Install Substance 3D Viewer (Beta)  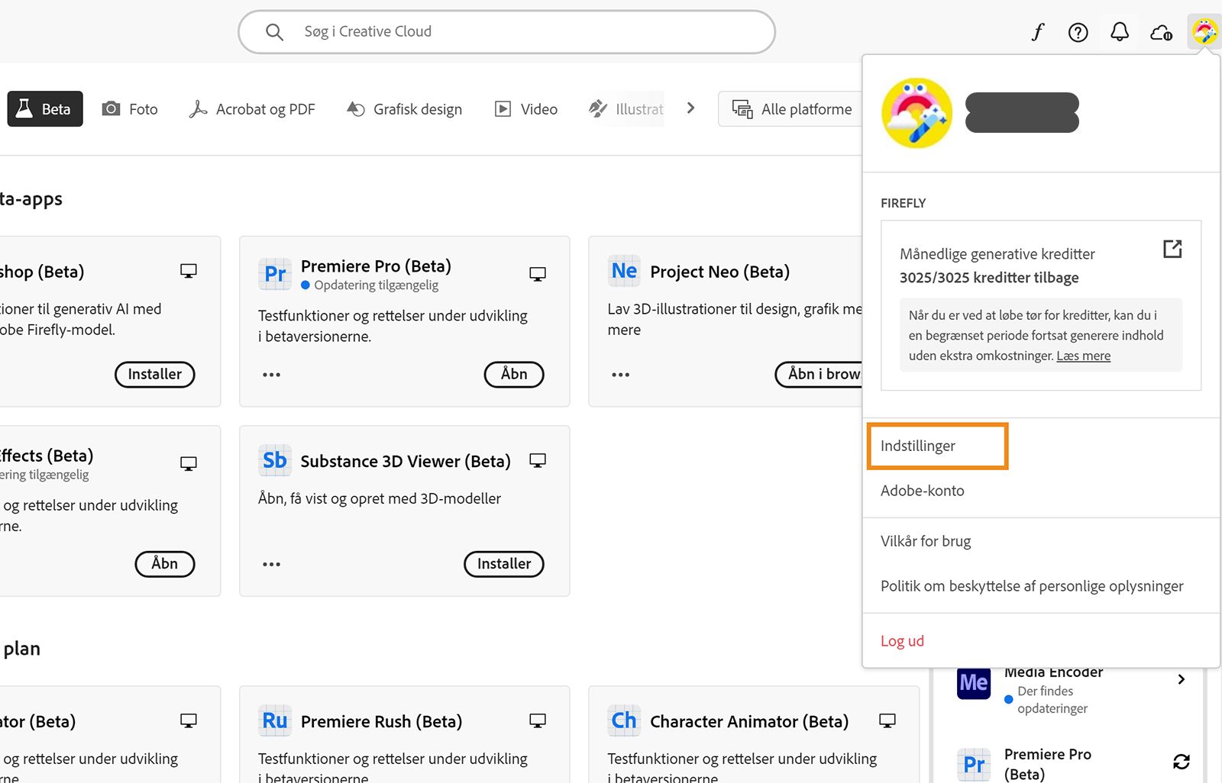tap(504, 564)
